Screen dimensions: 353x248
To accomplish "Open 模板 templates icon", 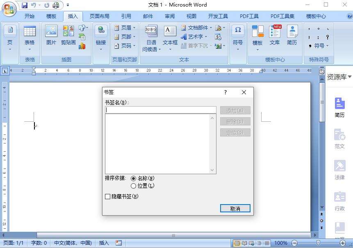I will (x=257, y=38).
